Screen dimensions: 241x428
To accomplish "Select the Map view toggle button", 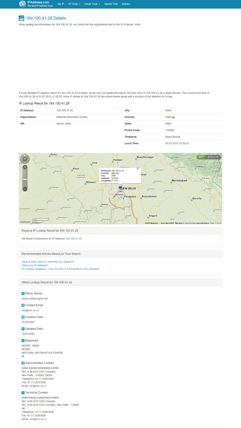I will click(201, 157).
